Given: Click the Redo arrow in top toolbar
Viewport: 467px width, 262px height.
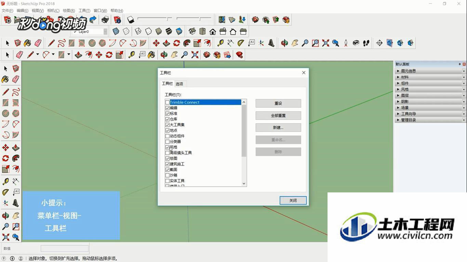Looking at the screenshot, I should click(x=93, y=20).
